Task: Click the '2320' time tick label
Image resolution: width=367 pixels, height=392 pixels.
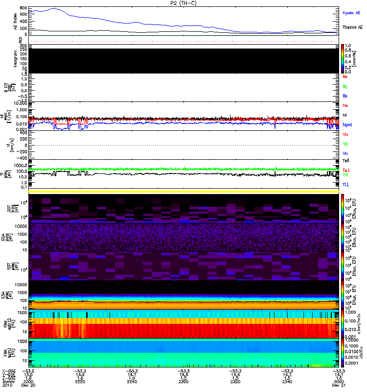Action: [235, 382]
